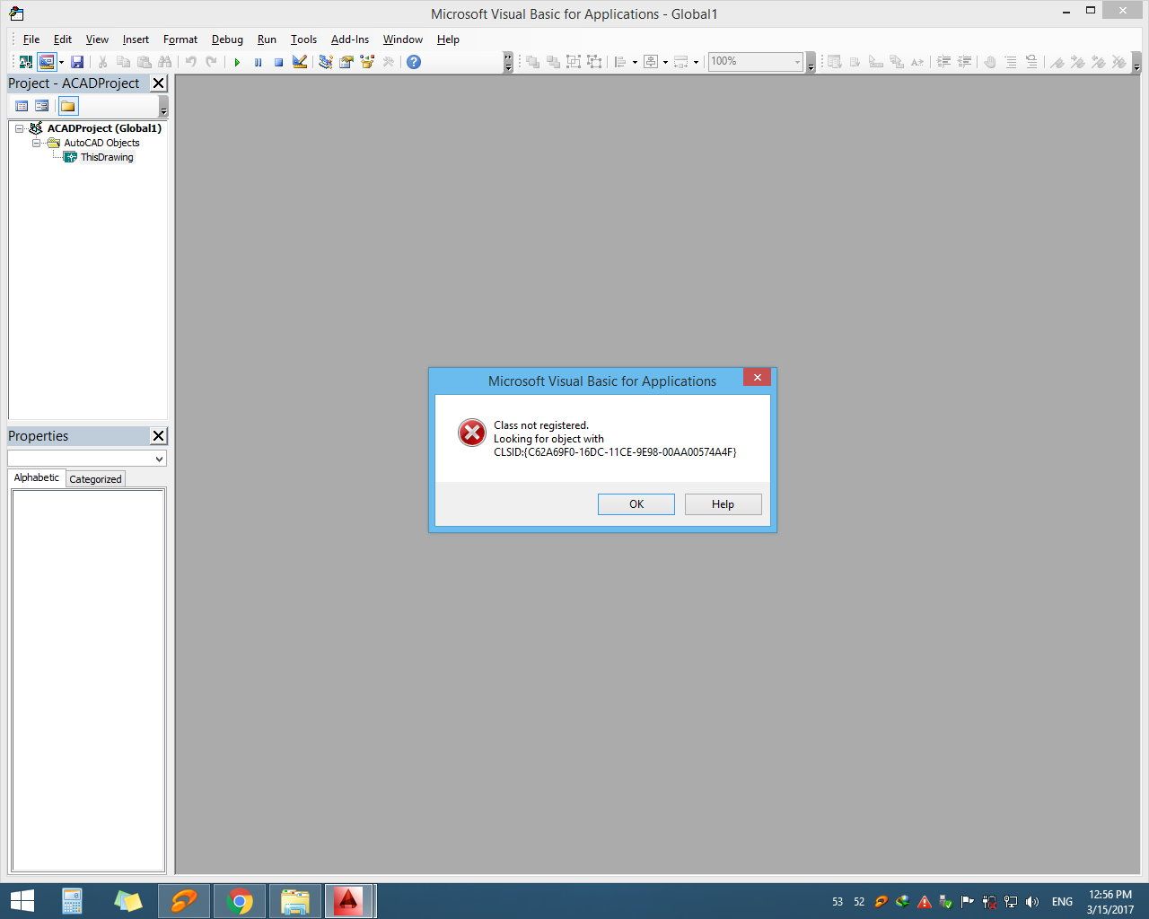Collapse the ACADProject (Global1) tree node
The width and height of the screenshot is (1149, 919).
coord(19,128)
